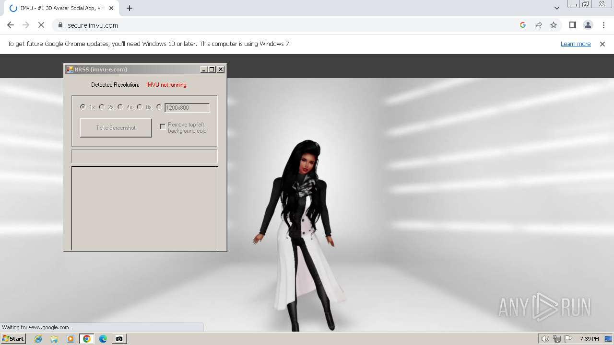Open the Chrome profile avatar
Viewport: 614px width, 345px height.
pyautogui.click(x=588, y=25)
